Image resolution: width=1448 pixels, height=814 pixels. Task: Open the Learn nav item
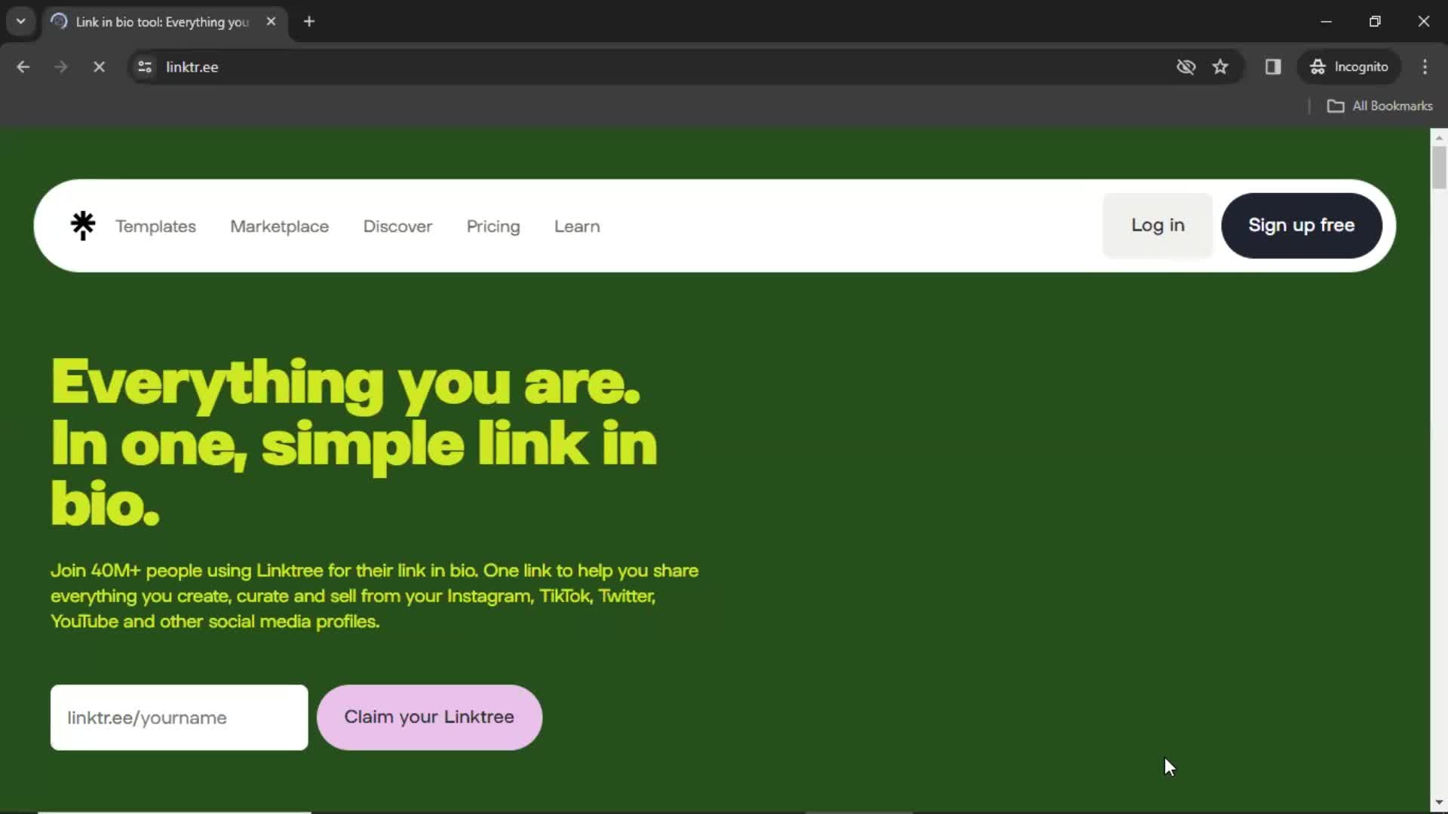[x=577, y=226]
